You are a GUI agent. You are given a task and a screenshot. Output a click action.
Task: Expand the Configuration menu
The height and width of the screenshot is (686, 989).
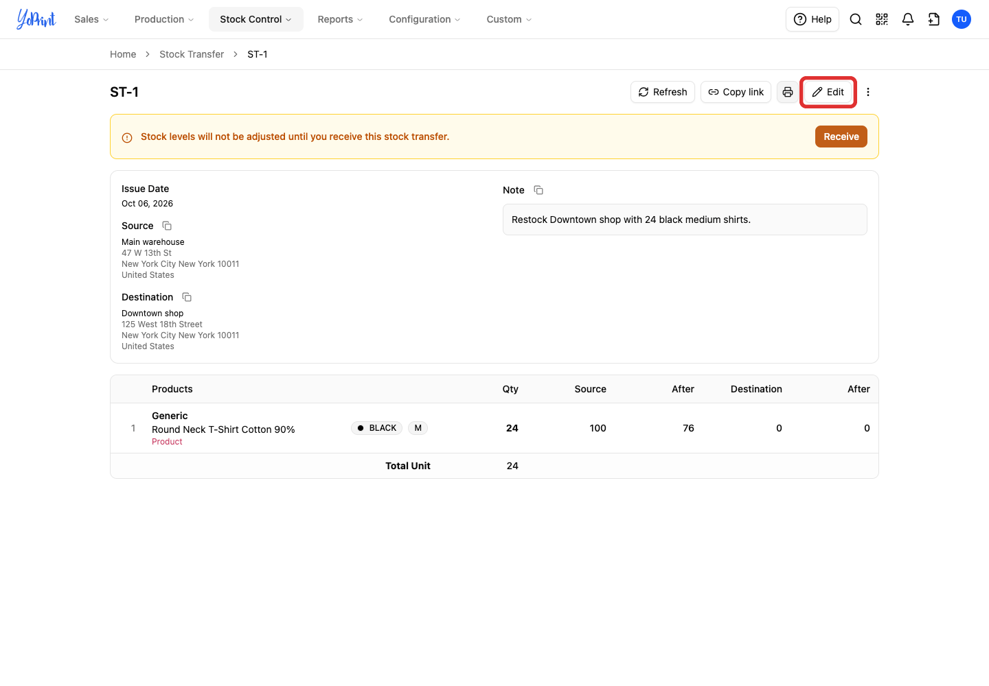424,19
